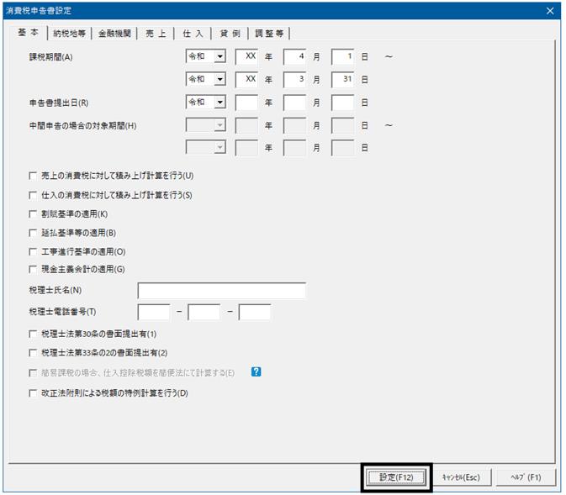Switch to the 基本 tab

coord(28,33)
